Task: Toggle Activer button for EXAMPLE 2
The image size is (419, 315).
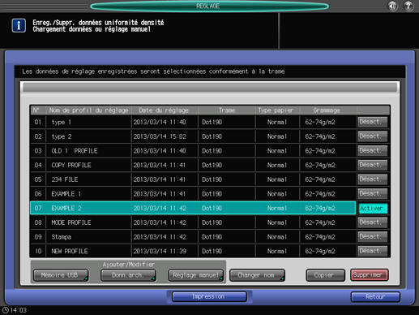Action: point(373,208)
